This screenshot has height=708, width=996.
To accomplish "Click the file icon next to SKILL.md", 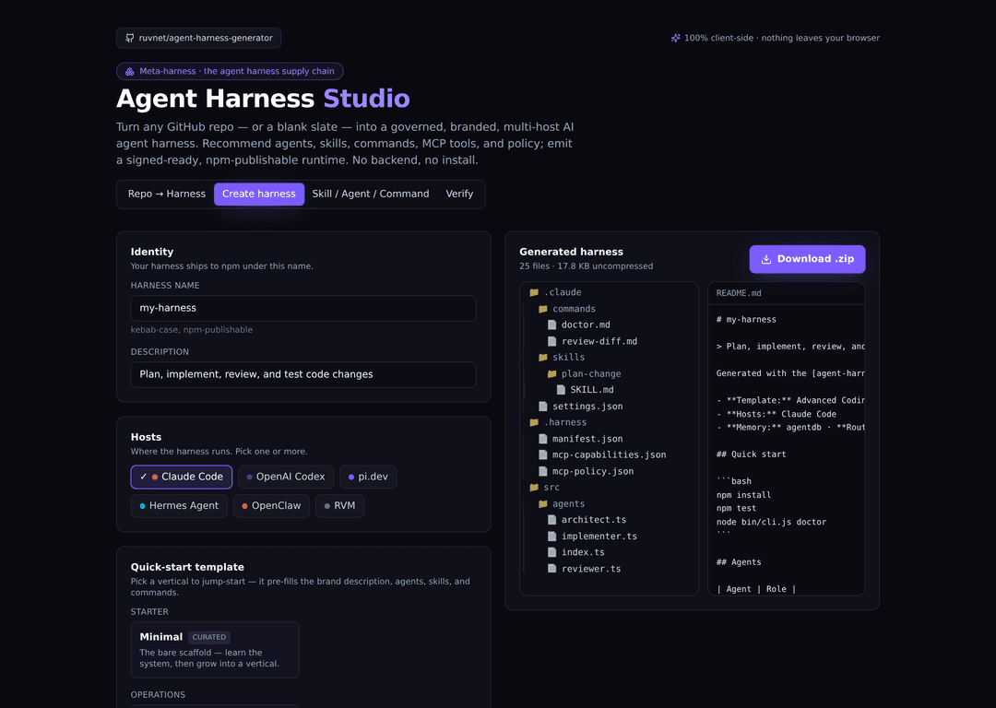I will point(561,390).
